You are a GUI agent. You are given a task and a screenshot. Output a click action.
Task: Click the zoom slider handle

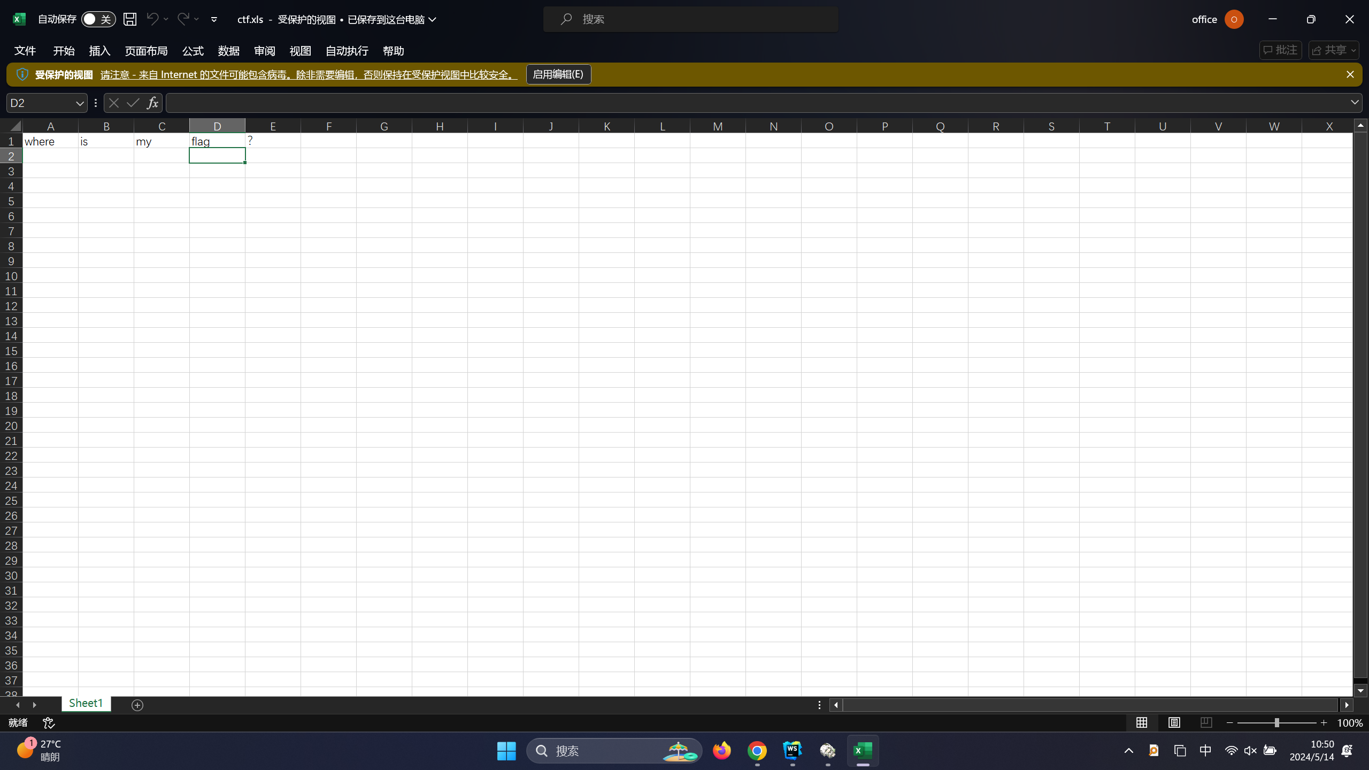coord(1276,723)
